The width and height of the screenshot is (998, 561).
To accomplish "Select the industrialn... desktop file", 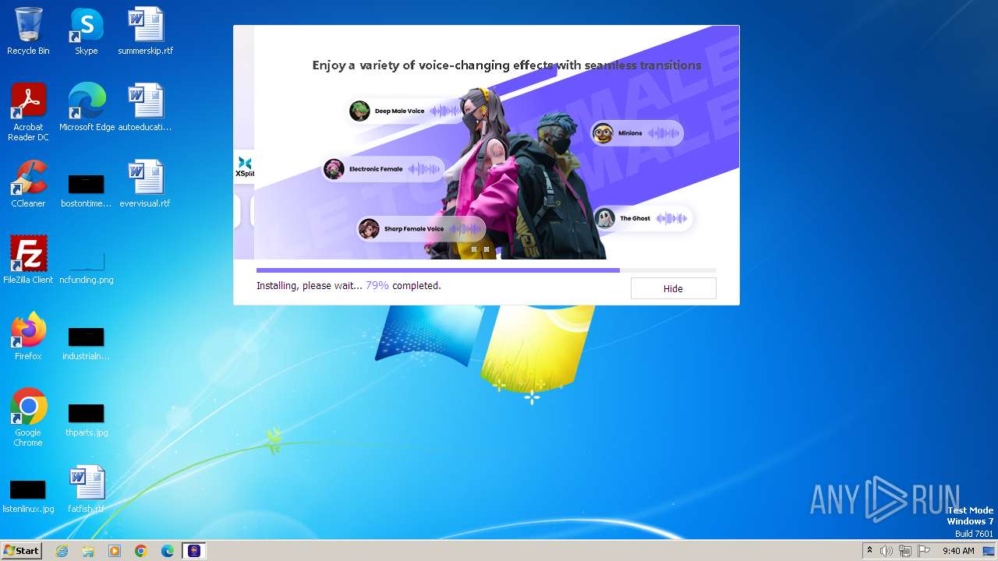I will click(x=86, y=344).
